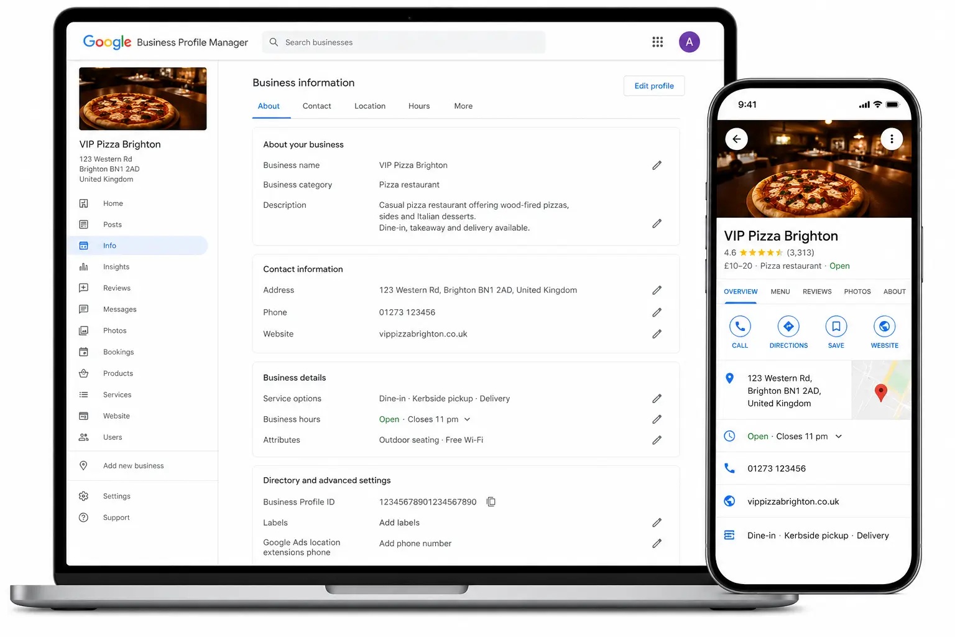The image size is (955, 637).
Task: Switch to the Hours tab
Action: [419, 106]
